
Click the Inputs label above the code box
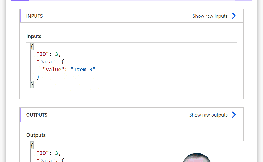coord(34,36)
